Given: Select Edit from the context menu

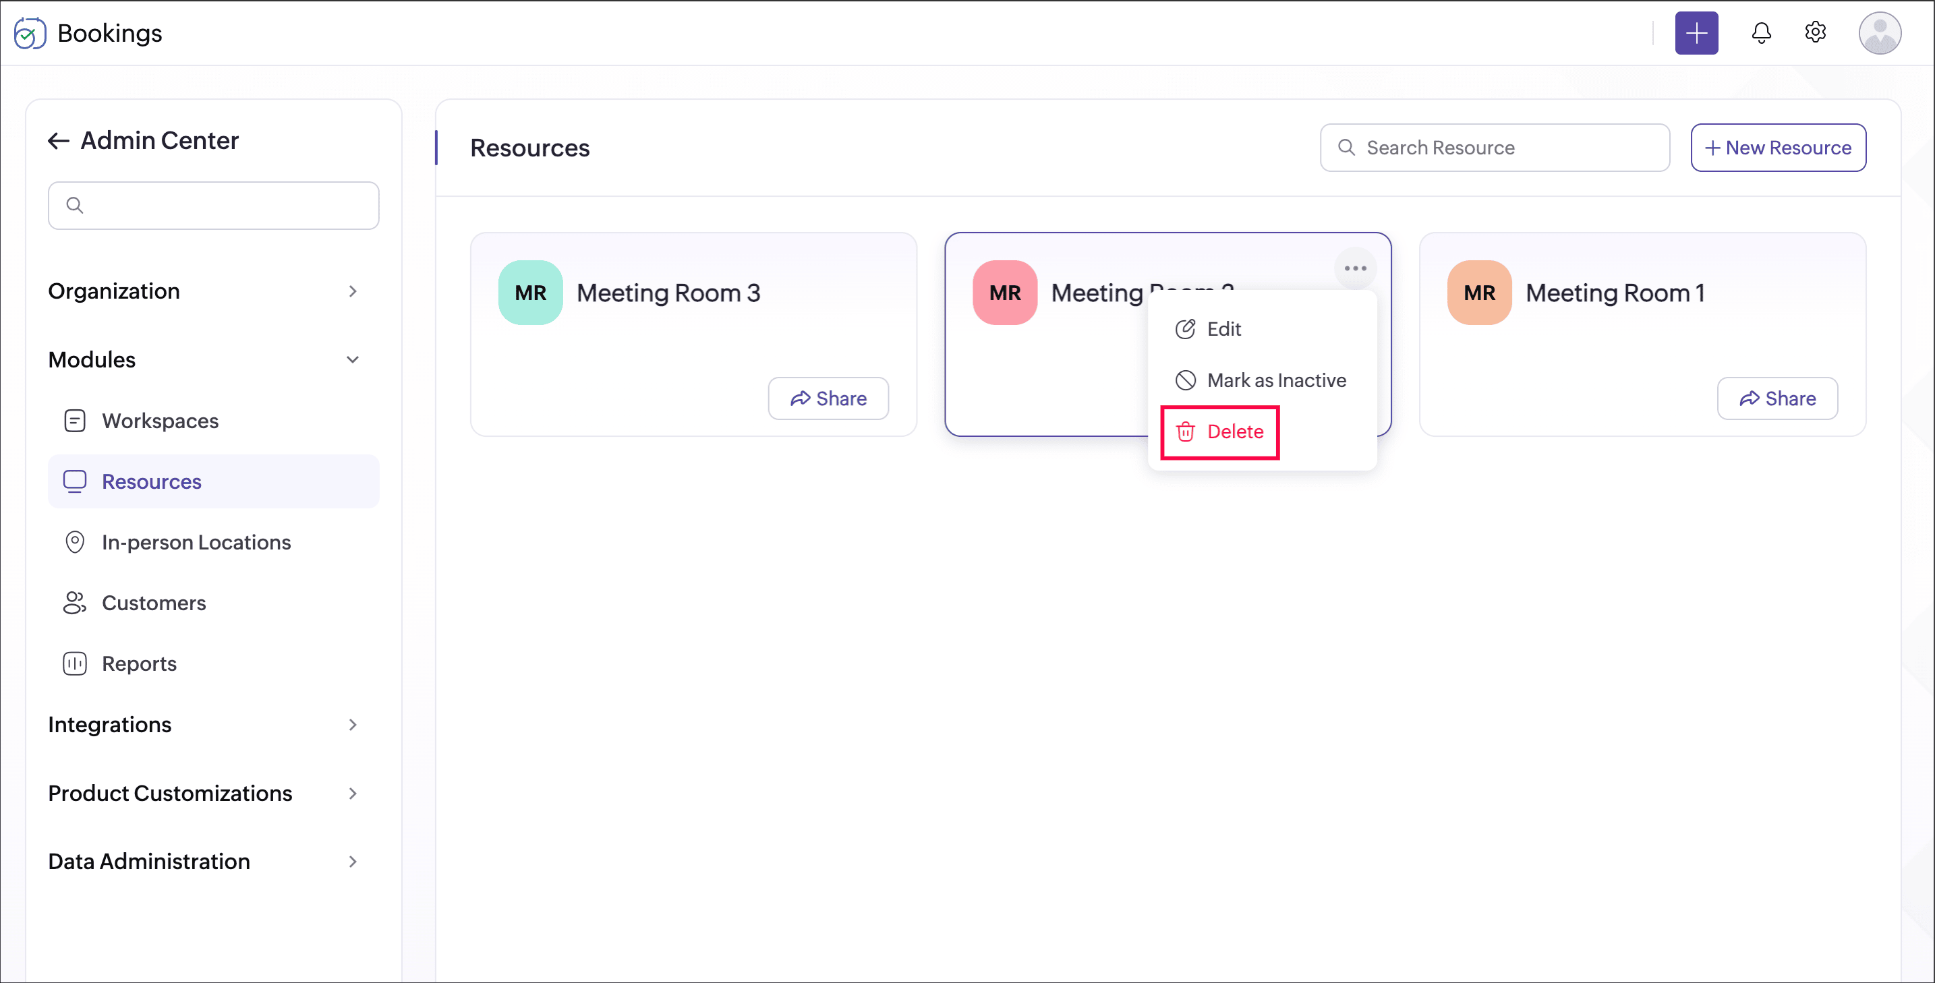Looking at the screenshot, I should coord(1262,329).
